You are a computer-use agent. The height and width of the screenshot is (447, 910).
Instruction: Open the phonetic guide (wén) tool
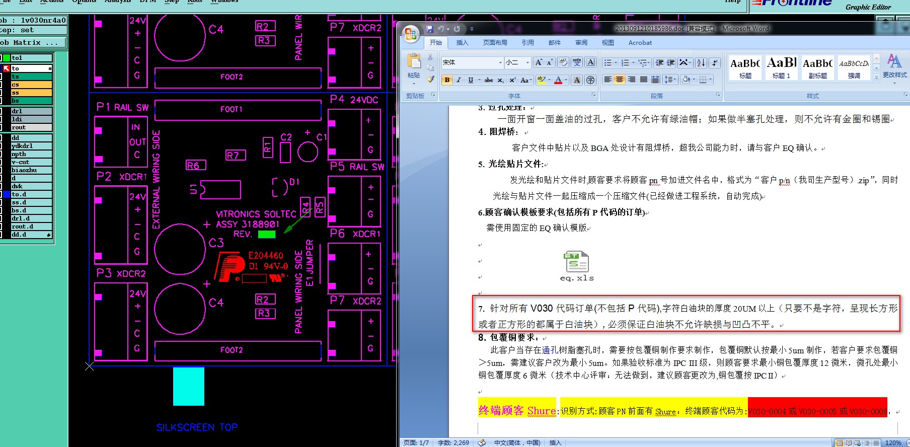coord(577,62)
